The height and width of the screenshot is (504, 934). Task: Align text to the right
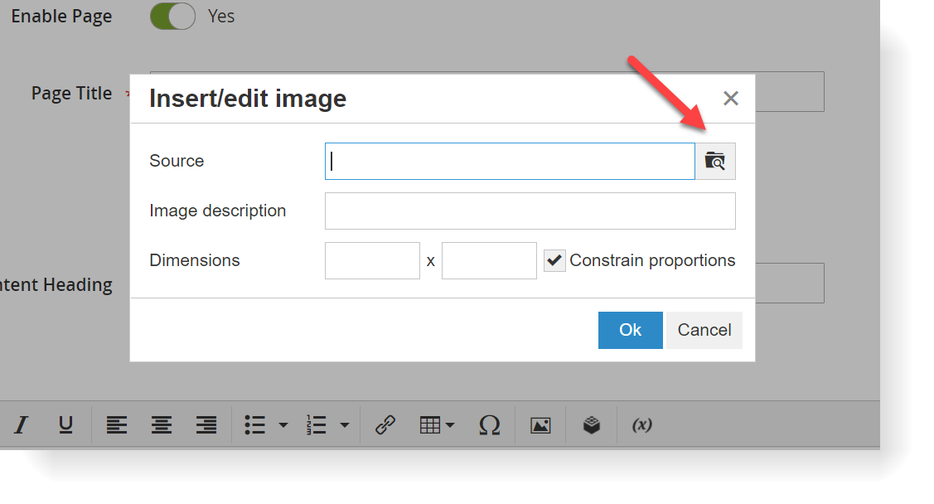tap(206, 424)
